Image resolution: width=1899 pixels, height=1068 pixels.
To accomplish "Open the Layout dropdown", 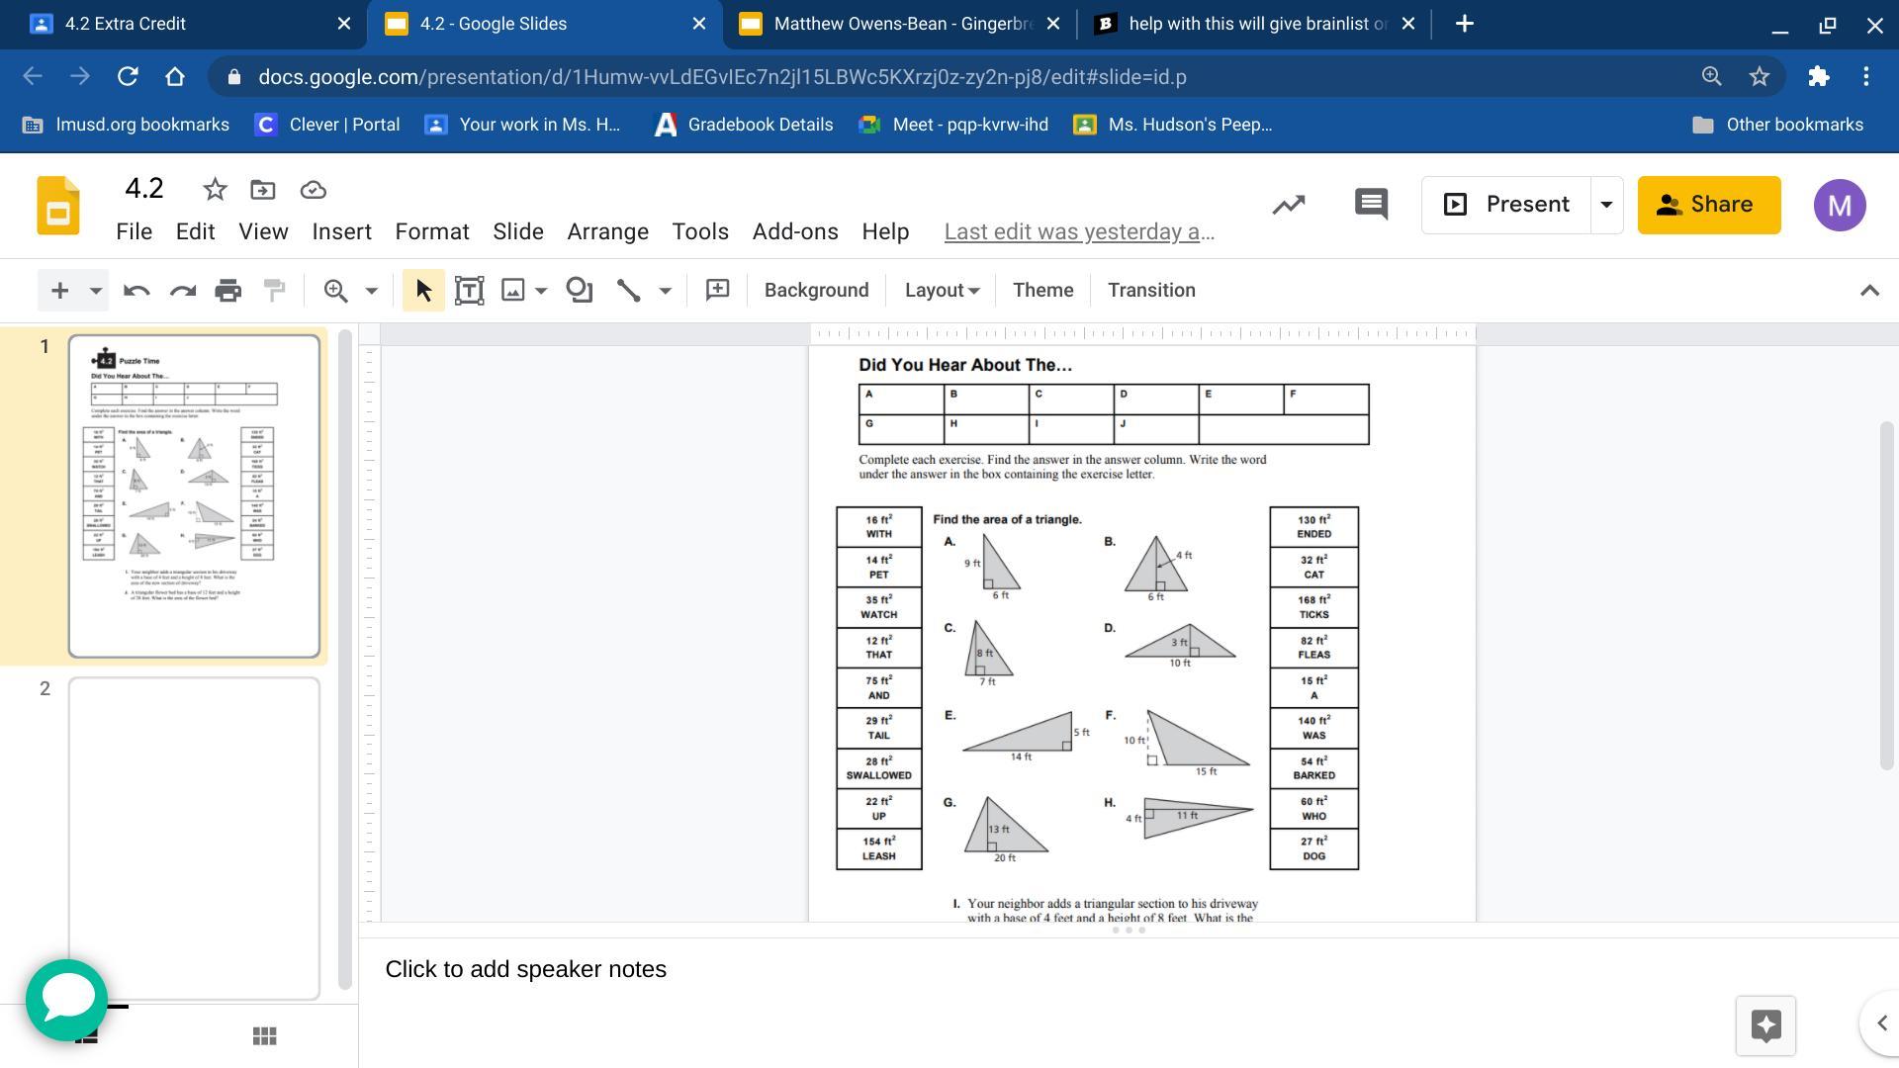I will (x=941, y=291).
